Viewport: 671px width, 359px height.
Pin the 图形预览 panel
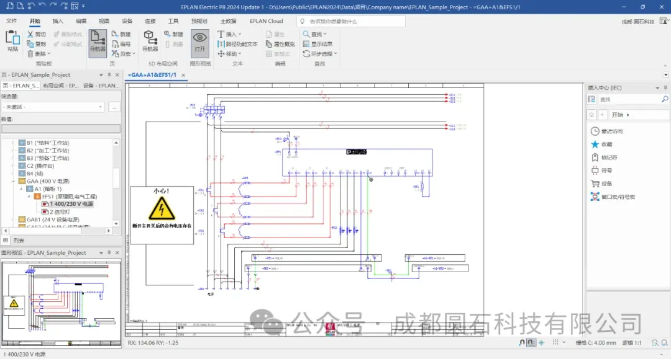109,253
